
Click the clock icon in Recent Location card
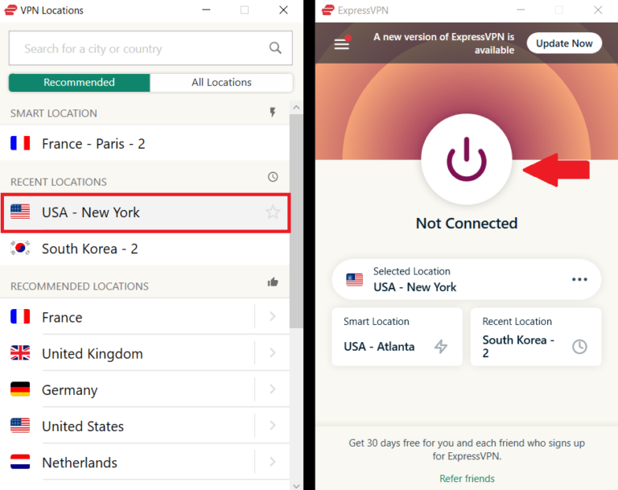(x=579, y=347)
